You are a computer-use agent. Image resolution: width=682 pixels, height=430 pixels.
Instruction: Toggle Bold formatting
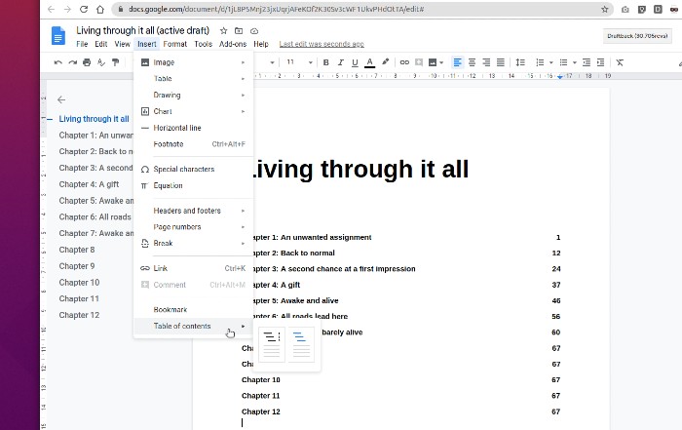click(325, 62)
